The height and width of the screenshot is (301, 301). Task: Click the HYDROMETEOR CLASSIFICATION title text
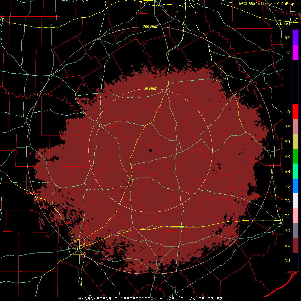(117, 299)
